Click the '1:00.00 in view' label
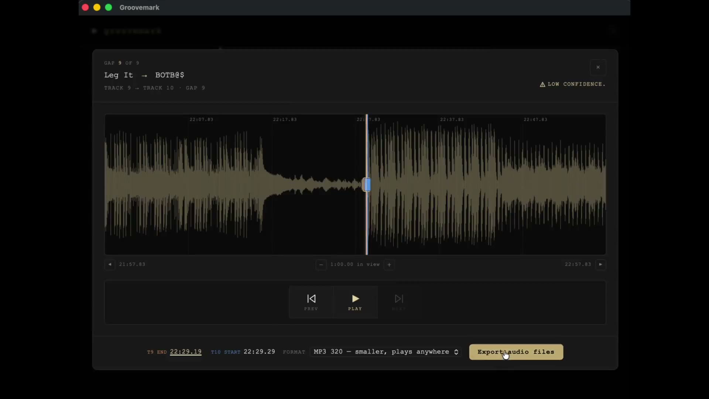Image resolution: width=709 pixels, height=399 pixels. [355, 265]
